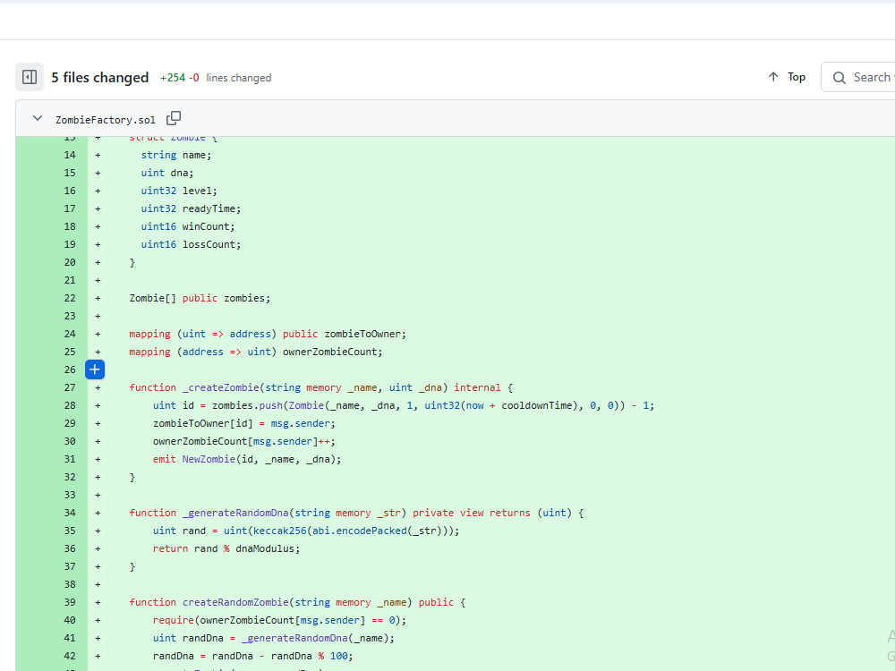Click the +254 additions count
The width and height of the screenshot is (895, 671).
coord(173,78)
